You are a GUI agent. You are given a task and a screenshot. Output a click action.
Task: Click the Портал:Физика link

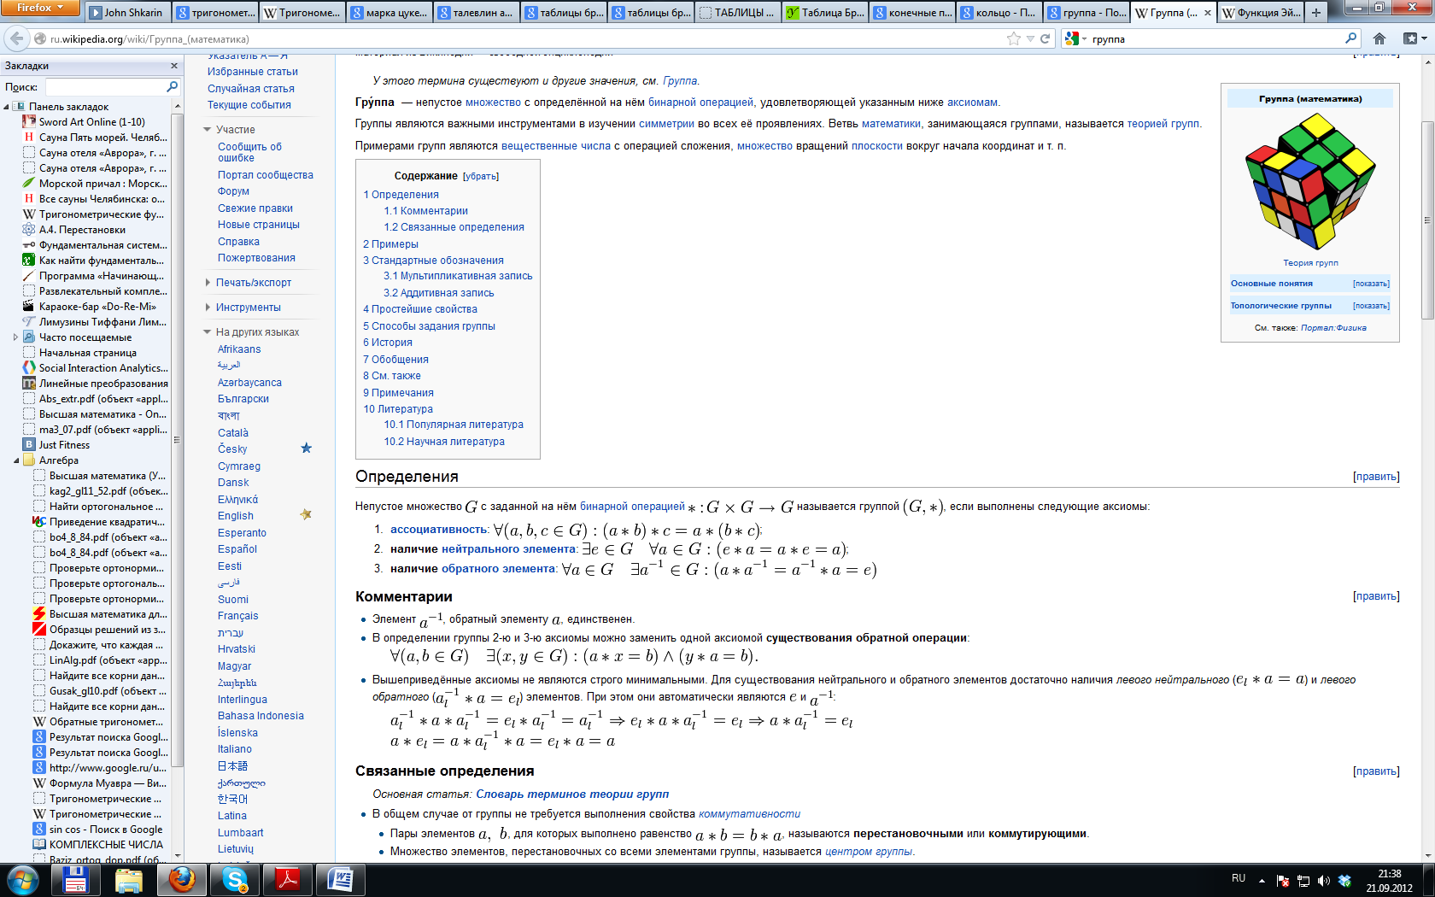pos(1333,328)
